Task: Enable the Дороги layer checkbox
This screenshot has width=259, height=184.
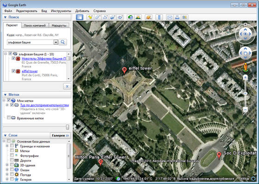Action: coord(12,160)
